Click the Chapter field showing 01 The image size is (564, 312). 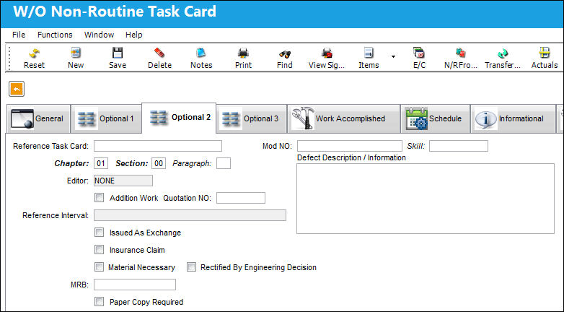coord(101,163)
